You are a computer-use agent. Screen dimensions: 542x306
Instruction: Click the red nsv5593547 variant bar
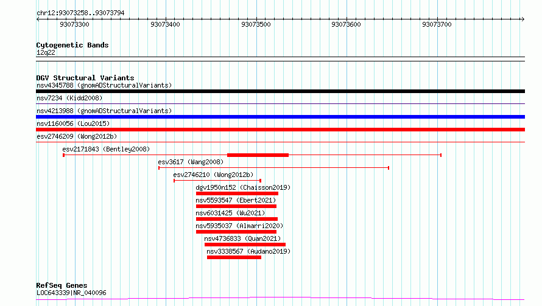point(236,206)
